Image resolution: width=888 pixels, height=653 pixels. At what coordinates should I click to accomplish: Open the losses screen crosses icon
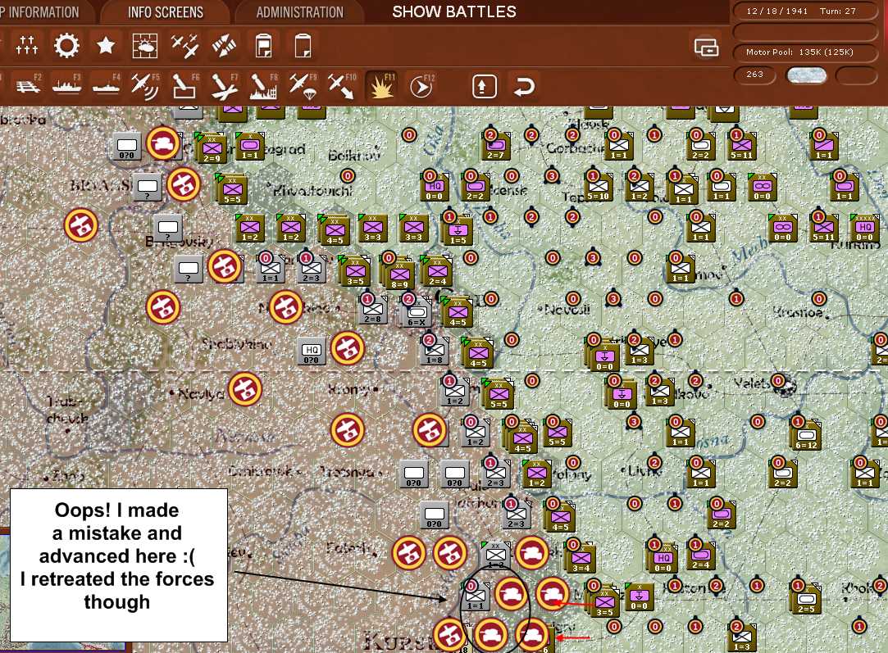point(26,45)
